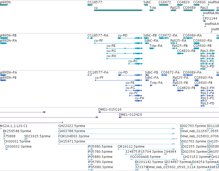Select the long cu gene arrow

[x=118, y=10]
